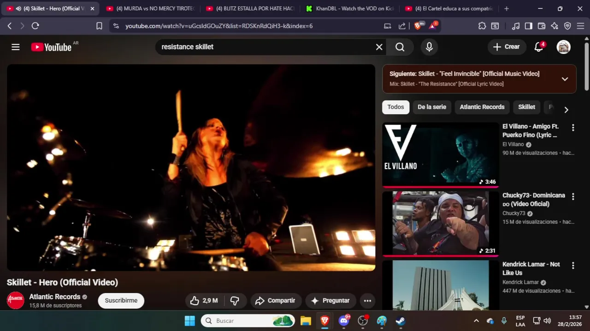Open the Brave VPN shield icon
The height and width of the screenshot is (331, 590).
[x=567, y=26]
